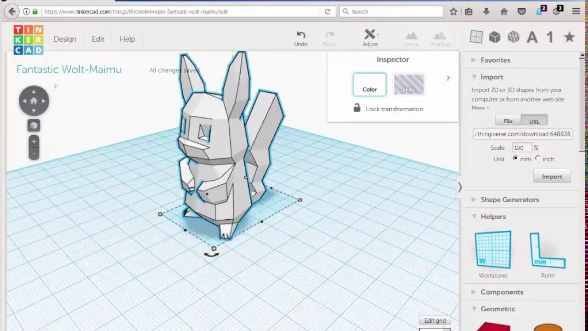Open the browser home page
This screenshot has height=331, width=588.
pos(504,11)
